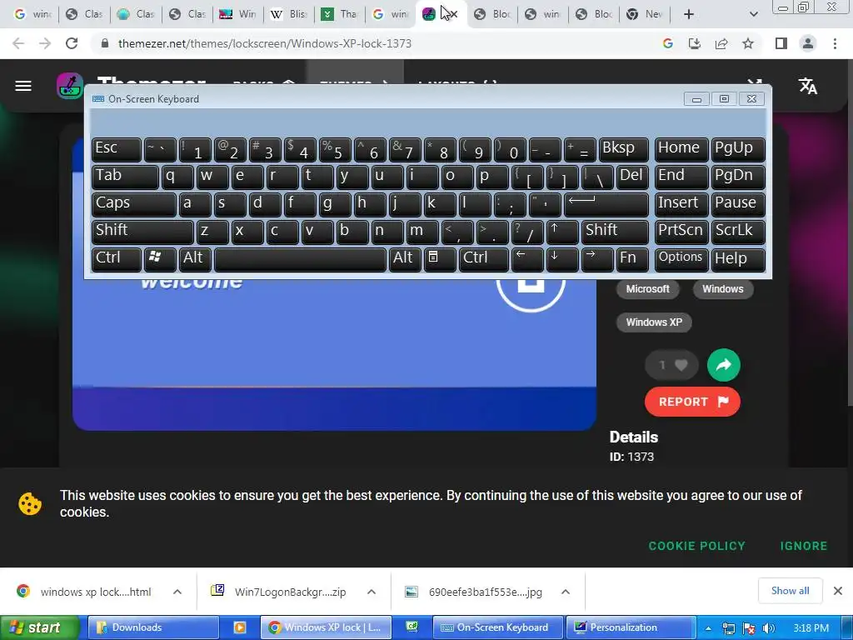Open Personalization in the taskbar
853x640 pixels.
pos(631,627)
